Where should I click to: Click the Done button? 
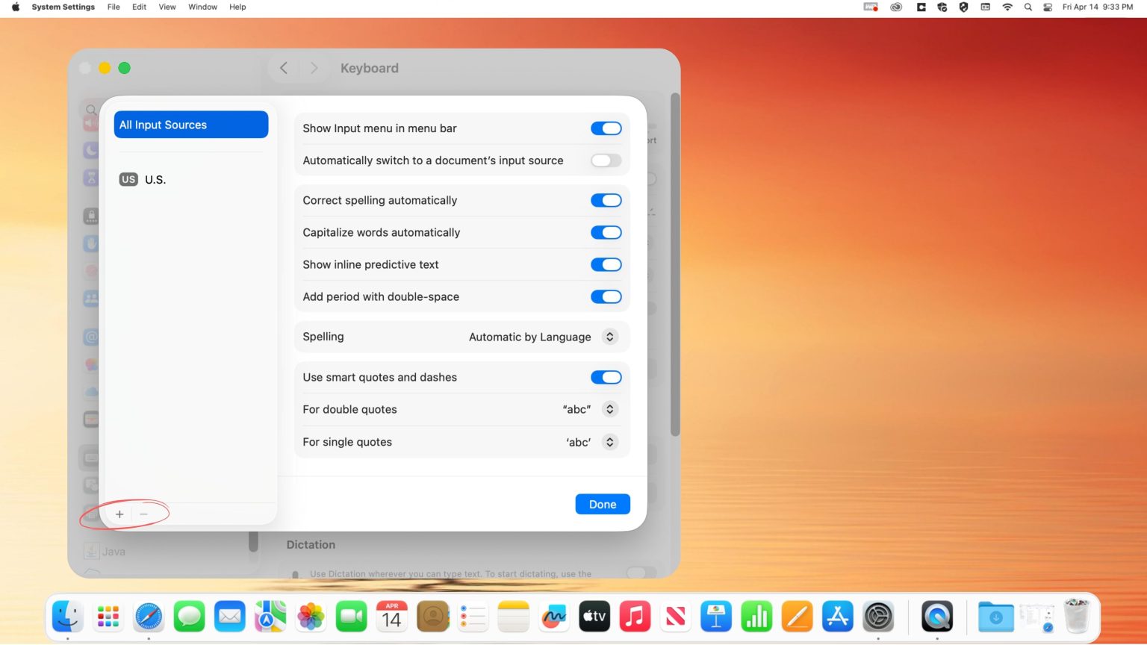(x=602, y=504)
